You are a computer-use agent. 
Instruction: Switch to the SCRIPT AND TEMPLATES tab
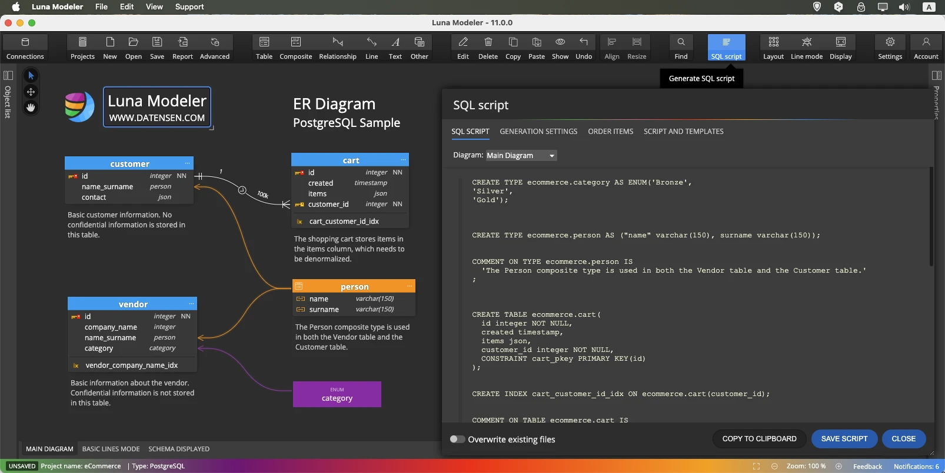[x=684, y=132]
